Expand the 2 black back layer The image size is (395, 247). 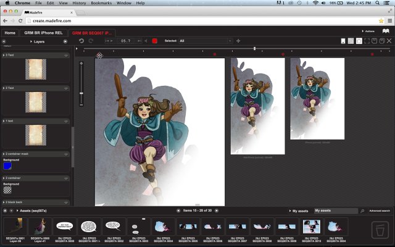tap(4, 202)
